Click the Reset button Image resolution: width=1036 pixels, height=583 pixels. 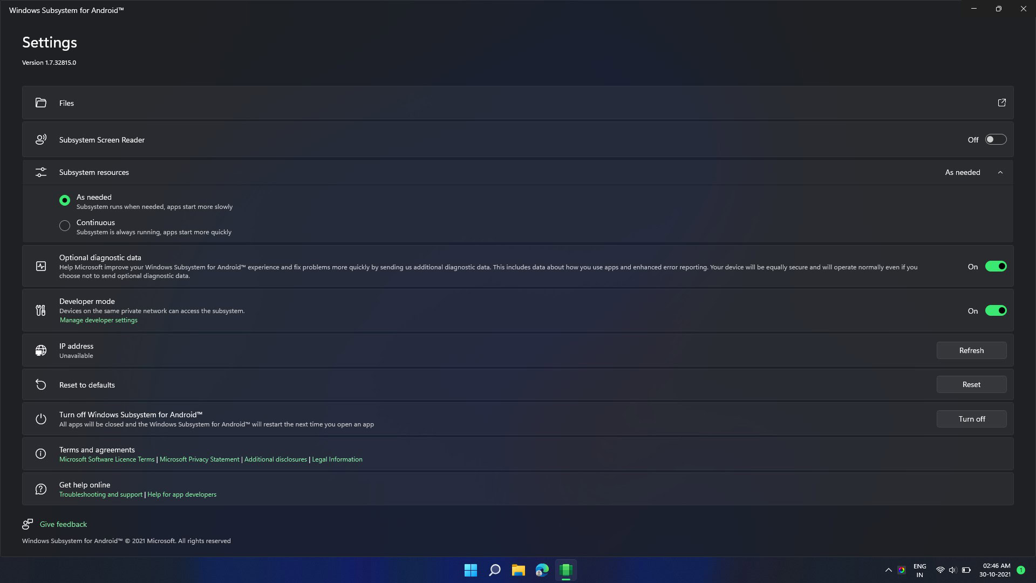(971, 384)
